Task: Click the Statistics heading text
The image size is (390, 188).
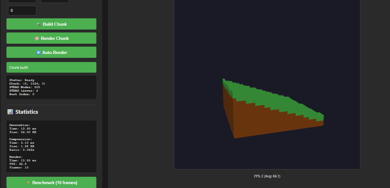Action: click(27, 112)
